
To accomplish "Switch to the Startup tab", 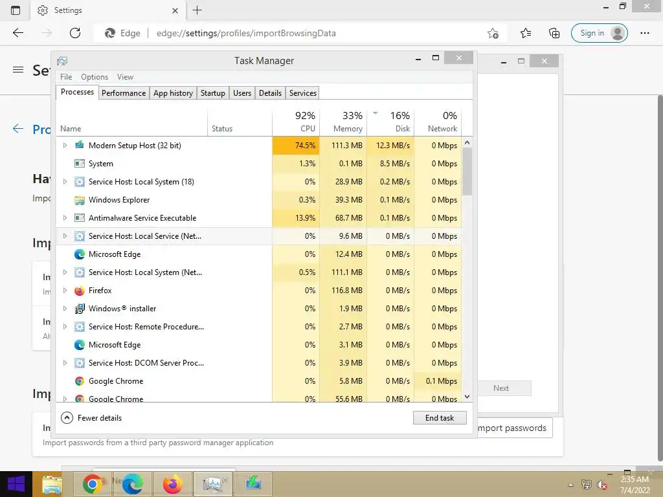I will pyautogui.click(x=212, y=93).
